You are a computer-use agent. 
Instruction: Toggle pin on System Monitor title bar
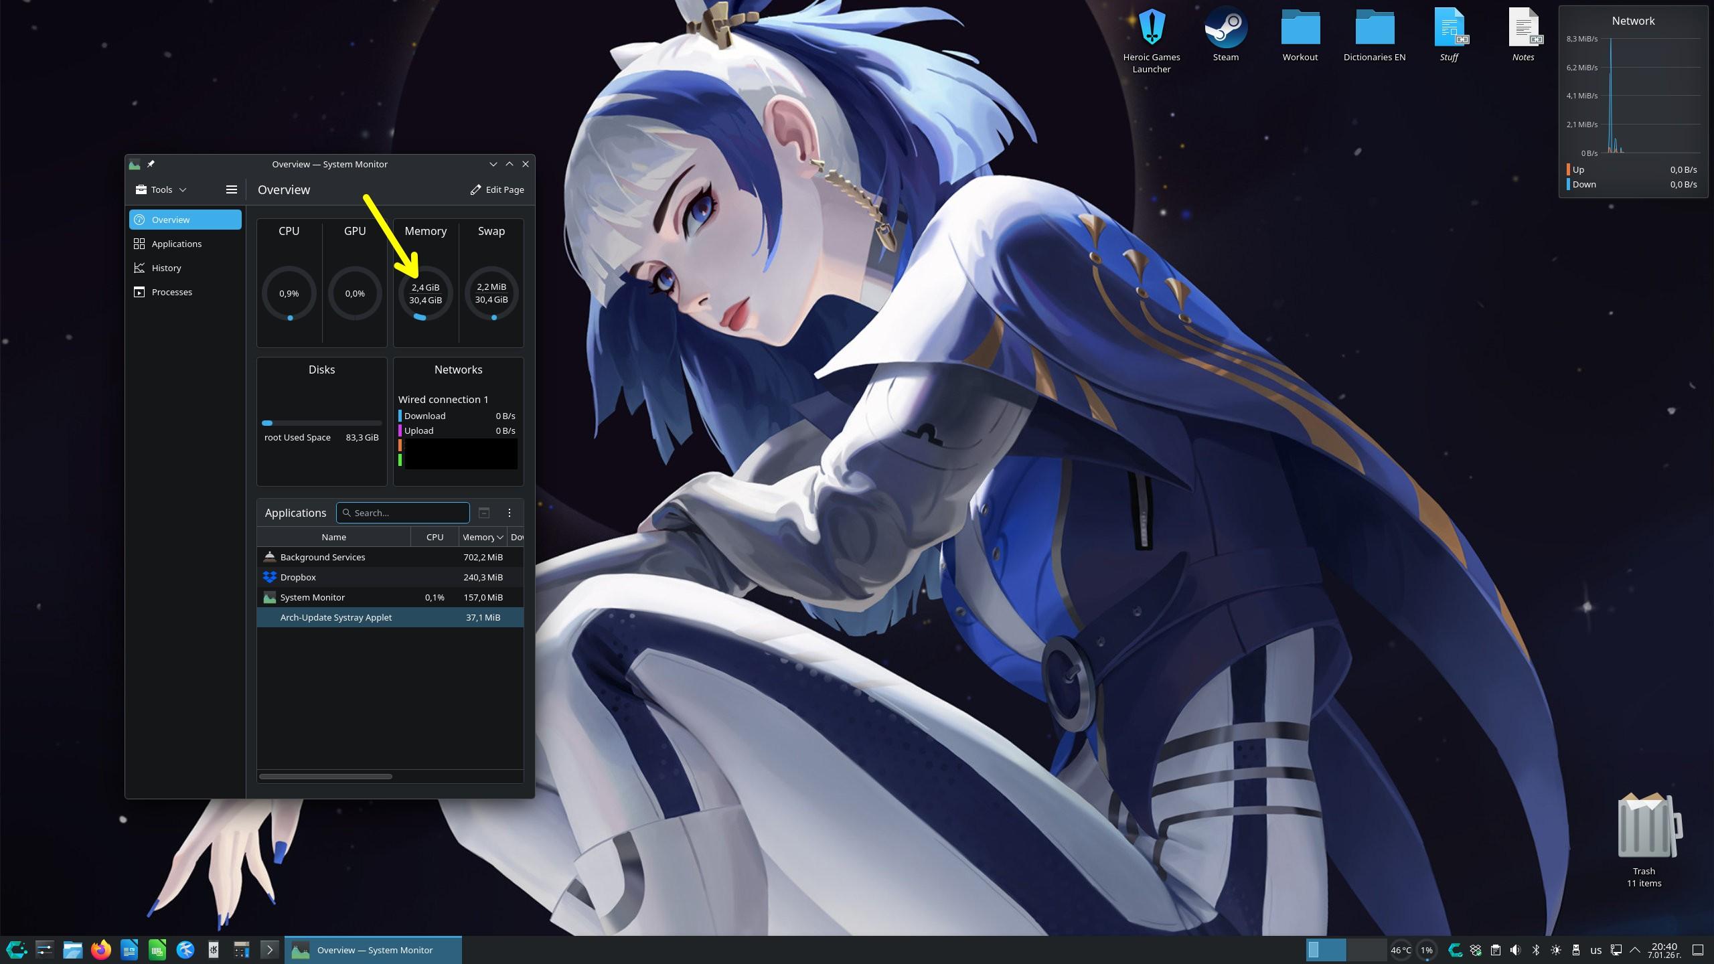pos(151,164)
